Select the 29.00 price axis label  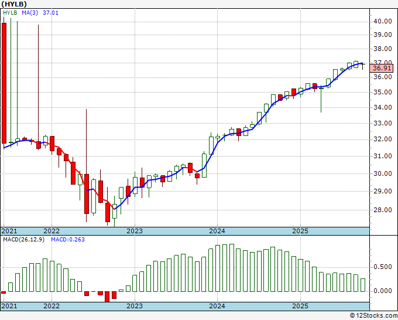point(383,192)
